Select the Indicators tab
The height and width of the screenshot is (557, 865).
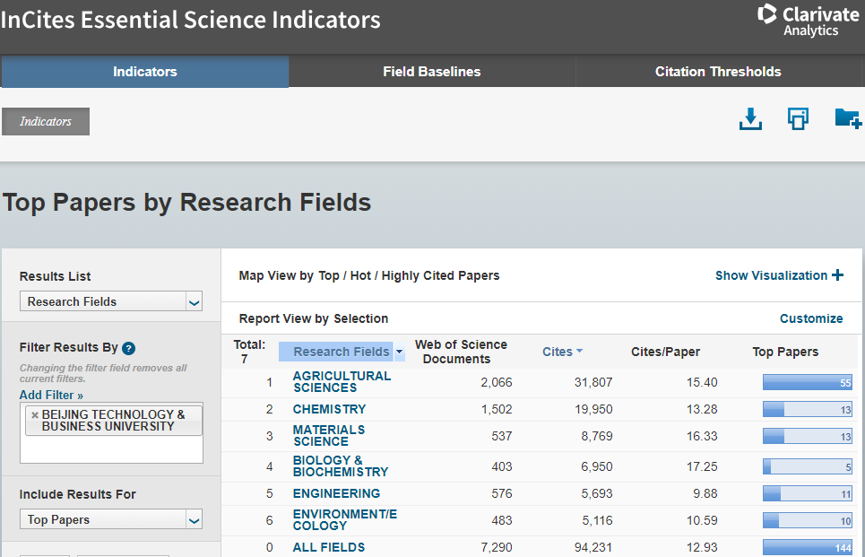coord(145,72)
